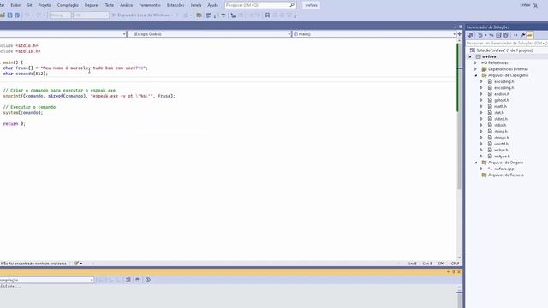
Task: Select the wctype.h header file
Action: point(502,157)
